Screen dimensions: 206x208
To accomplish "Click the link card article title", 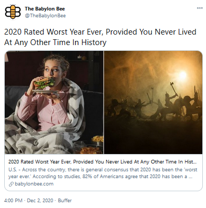I will point(102,162).
